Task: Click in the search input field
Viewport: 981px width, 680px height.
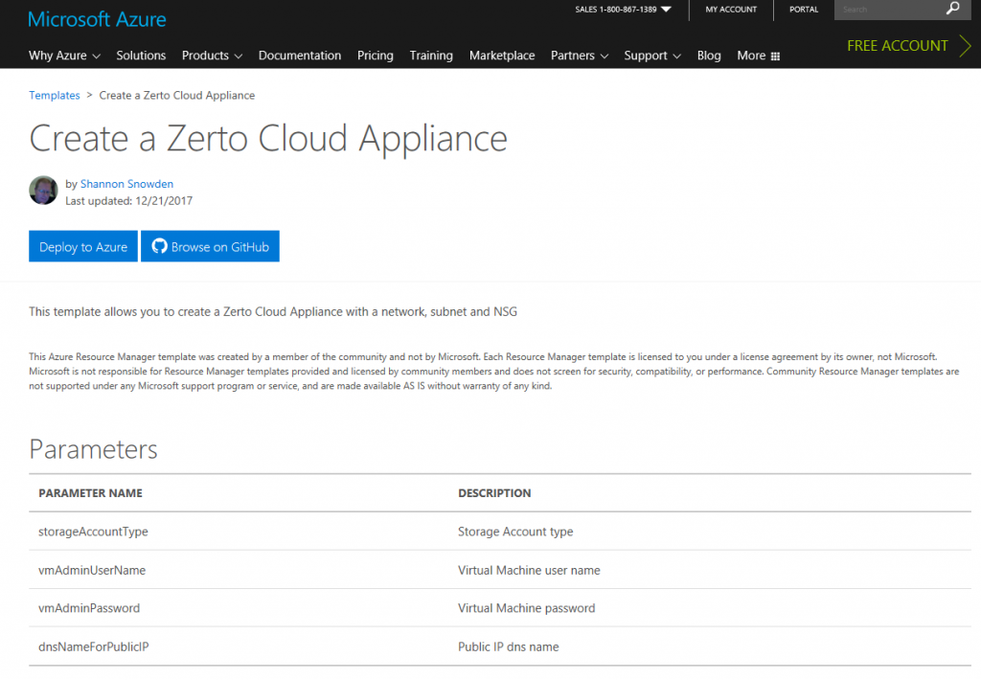Action: 886,10
